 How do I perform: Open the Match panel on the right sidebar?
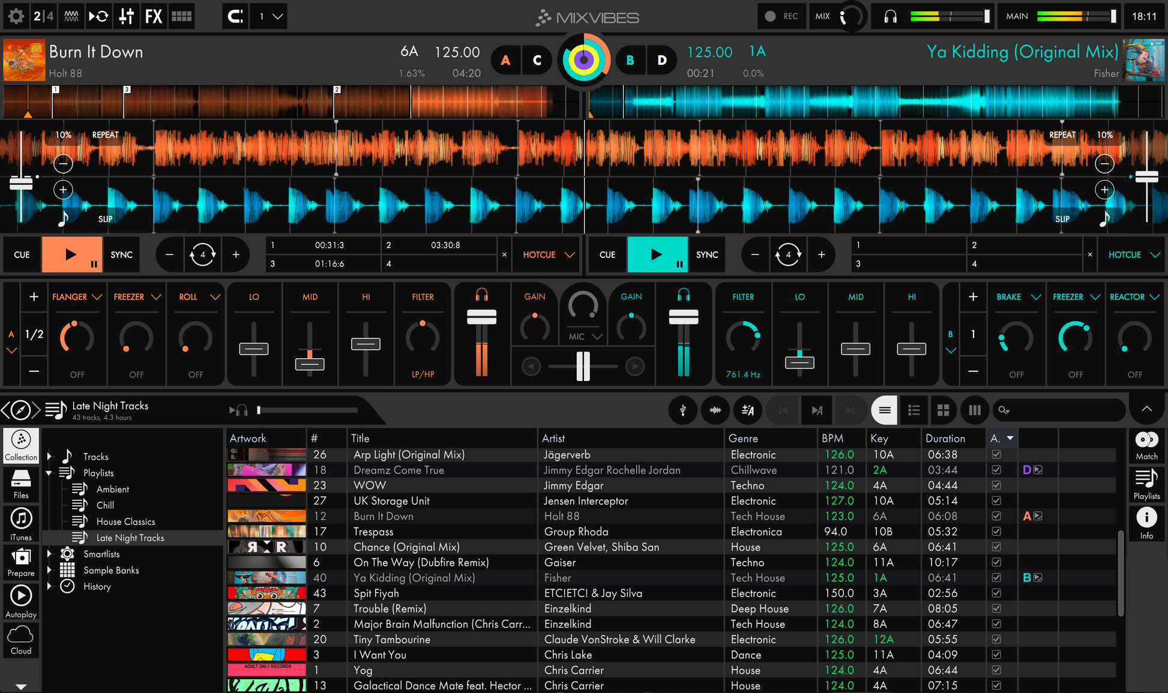pyautogui.click(x=1146, y=445)
